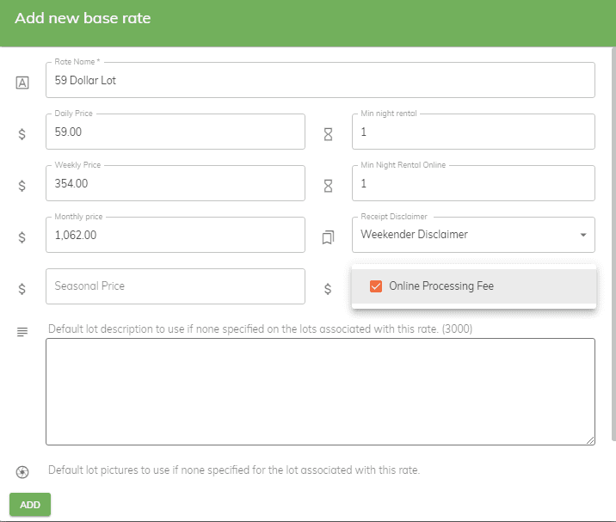
Task: Click the dollar icon beside Weekly Price
Action: [x=22, y=186]
